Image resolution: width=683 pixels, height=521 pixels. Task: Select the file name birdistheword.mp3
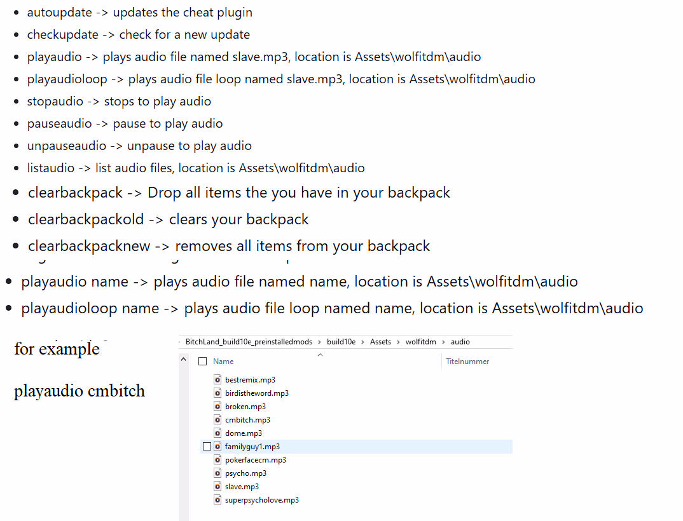click(x=257, y=393)
